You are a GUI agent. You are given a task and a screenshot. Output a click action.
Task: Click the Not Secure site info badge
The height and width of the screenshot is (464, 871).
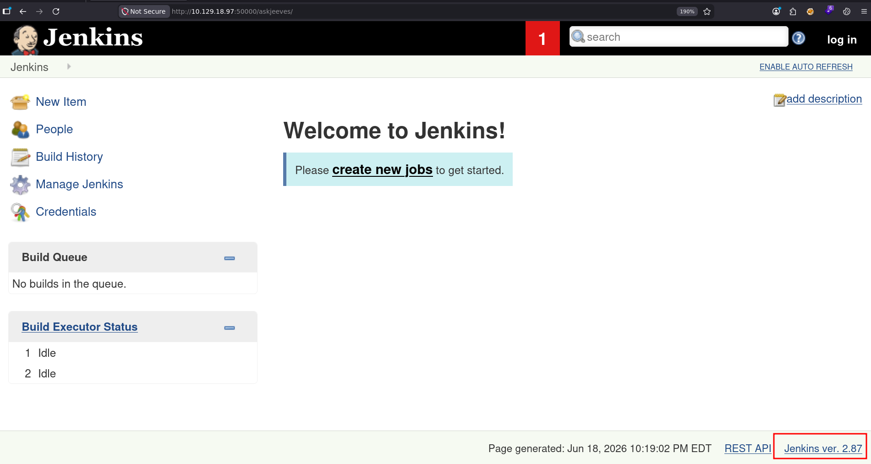144,11
